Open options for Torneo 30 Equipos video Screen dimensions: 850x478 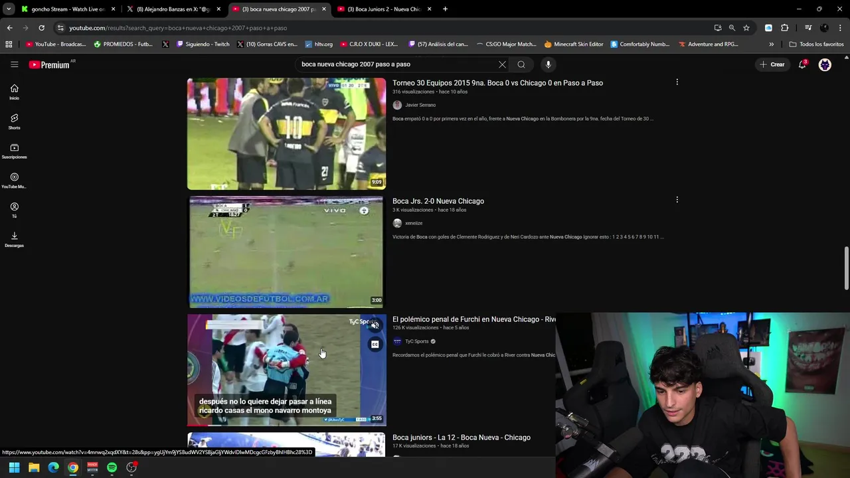tap(677, 82)
